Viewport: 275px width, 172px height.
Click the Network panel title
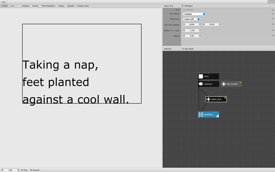coord(168,49)
